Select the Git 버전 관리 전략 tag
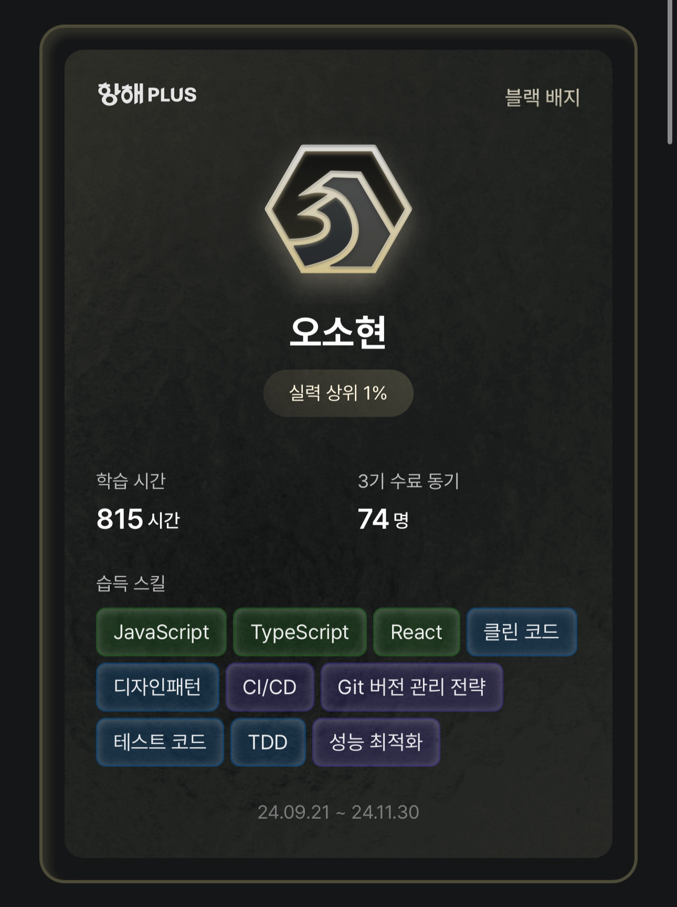677x907 pixels. [x=412, y=687]
